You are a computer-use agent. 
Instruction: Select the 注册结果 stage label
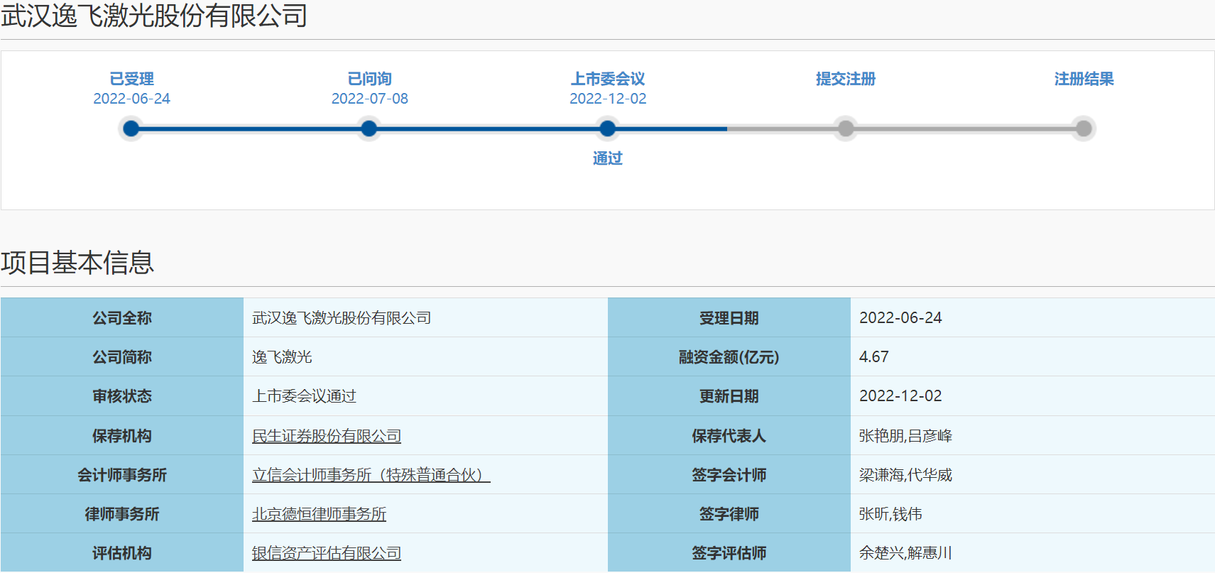point(1084,79)
